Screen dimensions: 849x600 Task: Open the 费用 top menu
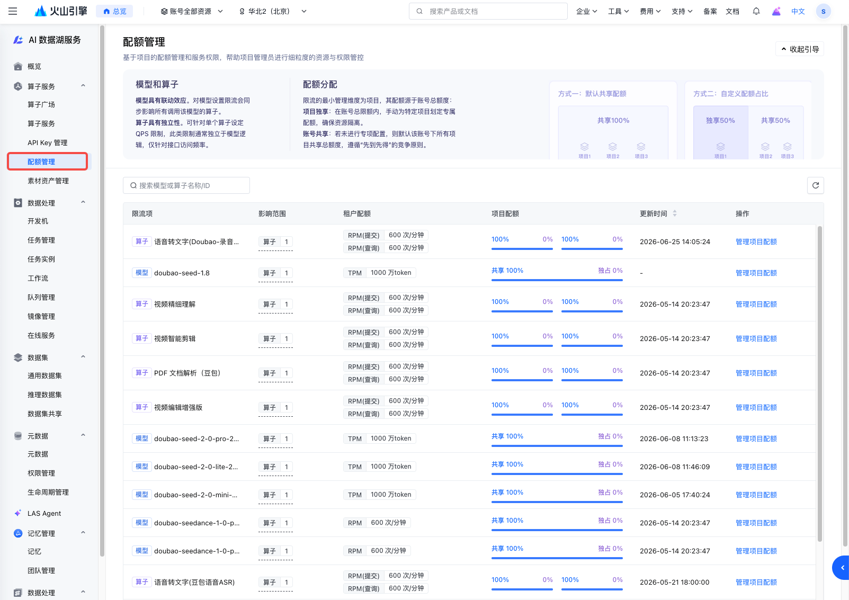650,11
